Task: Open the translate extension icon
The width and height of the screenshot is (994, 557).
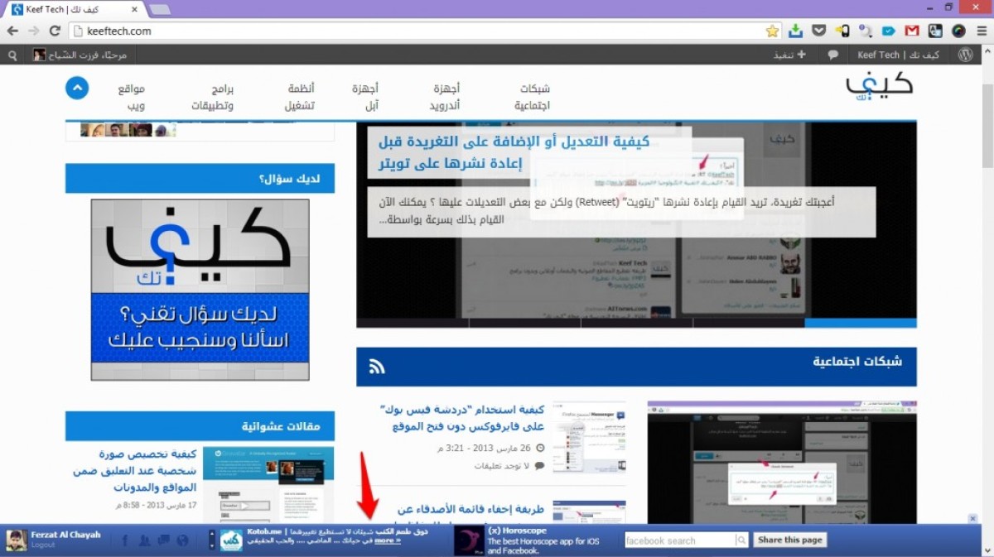Action: point(935,31)
